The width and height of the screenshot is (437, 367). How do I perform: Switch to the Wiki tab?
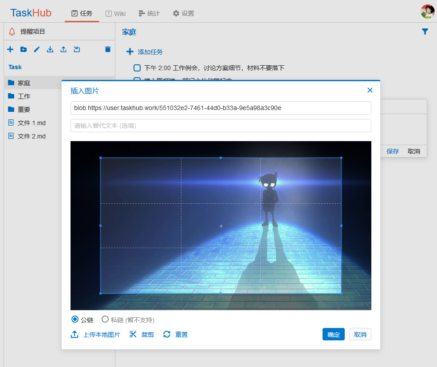point(115,14)
